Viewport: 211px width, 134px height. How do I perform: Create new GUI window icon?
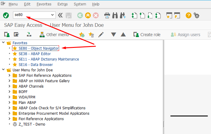click(x=169, y=15)
